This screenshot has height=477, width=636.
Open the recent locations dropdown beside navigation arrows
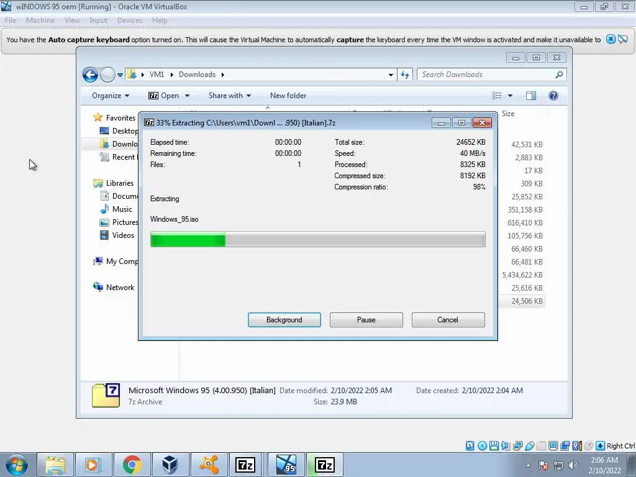[120, 75]
